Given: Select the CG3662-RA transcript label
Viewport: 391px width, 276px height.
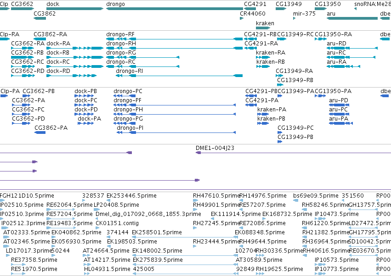Looking at the screenshot, I should click(28, 43).
